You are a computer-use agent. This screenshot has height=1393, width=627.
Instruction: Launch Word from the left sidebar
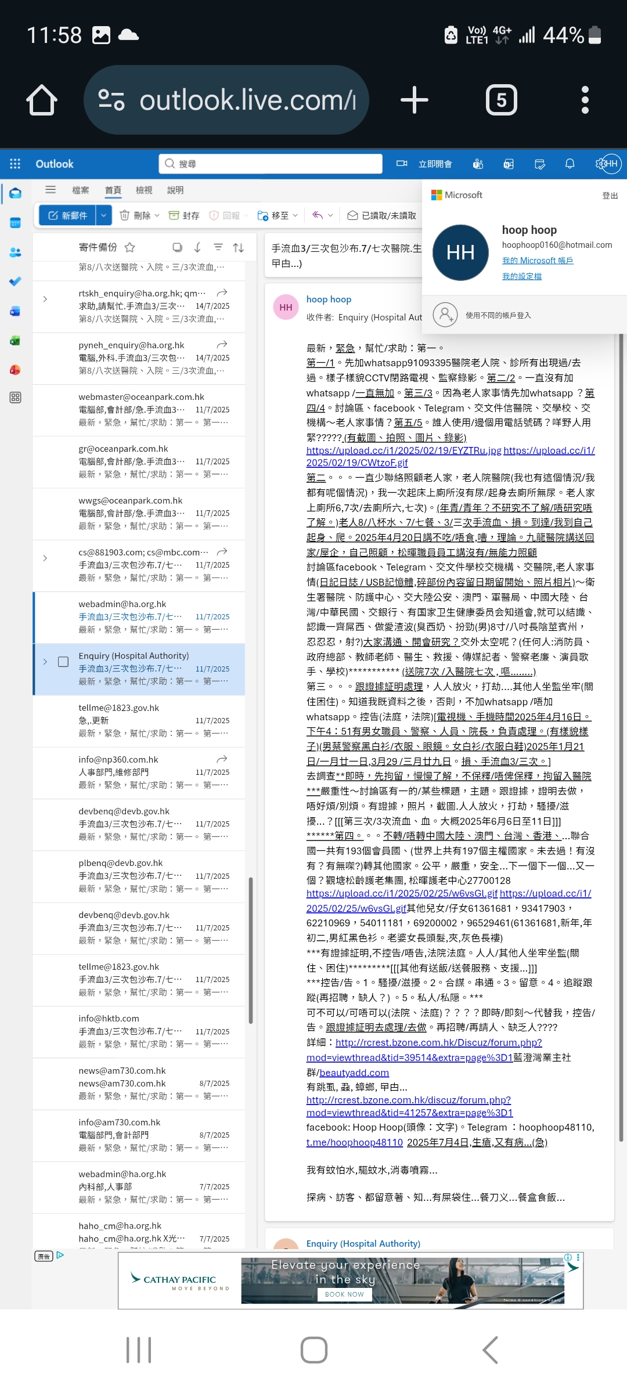click(x=15, y=311)
